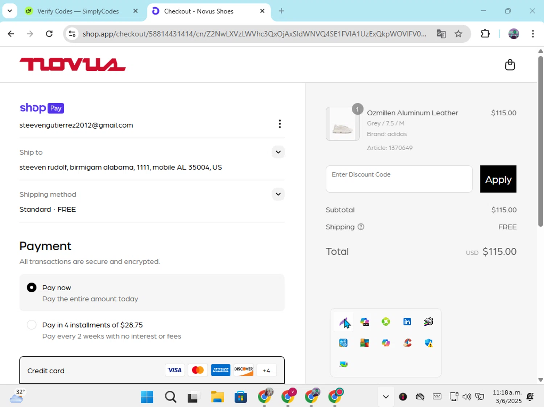
Task: Click the purple feather tray overflow icon
Action: 343,322
